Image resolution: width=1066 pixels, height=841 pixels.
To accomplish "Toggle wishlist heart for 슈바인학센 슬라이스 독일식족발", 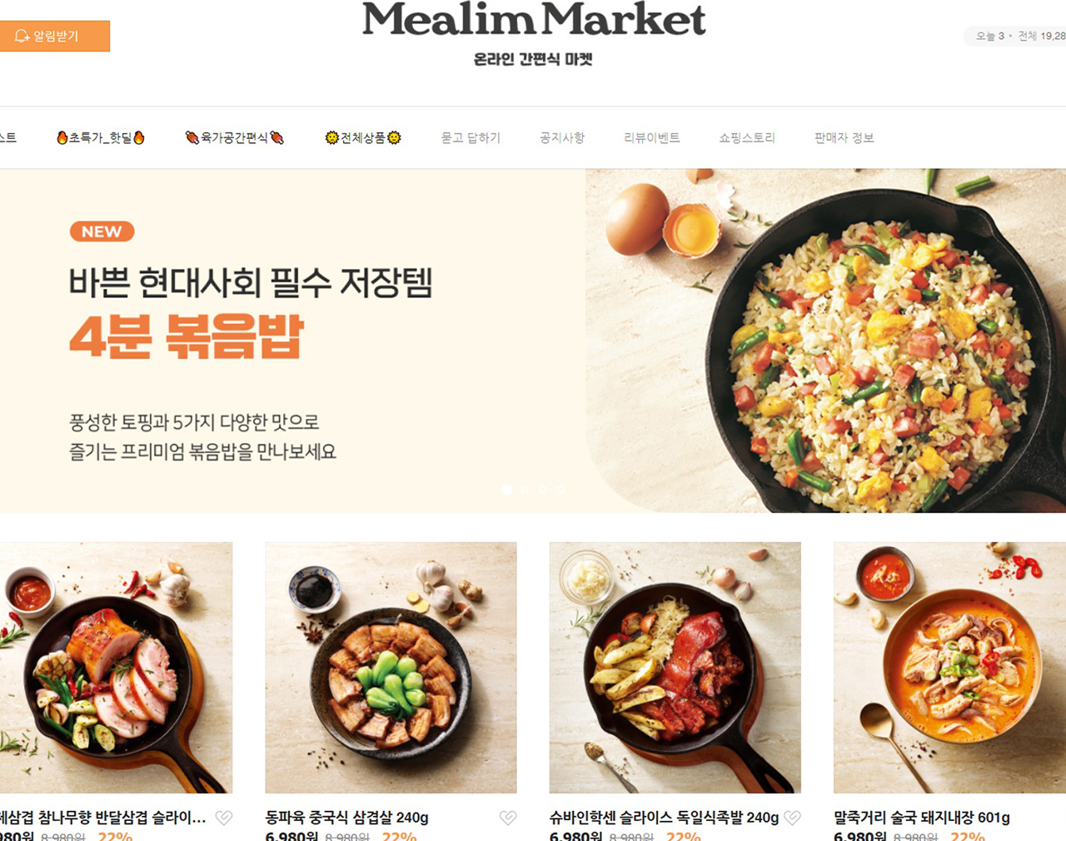I will tap(792, 818).
